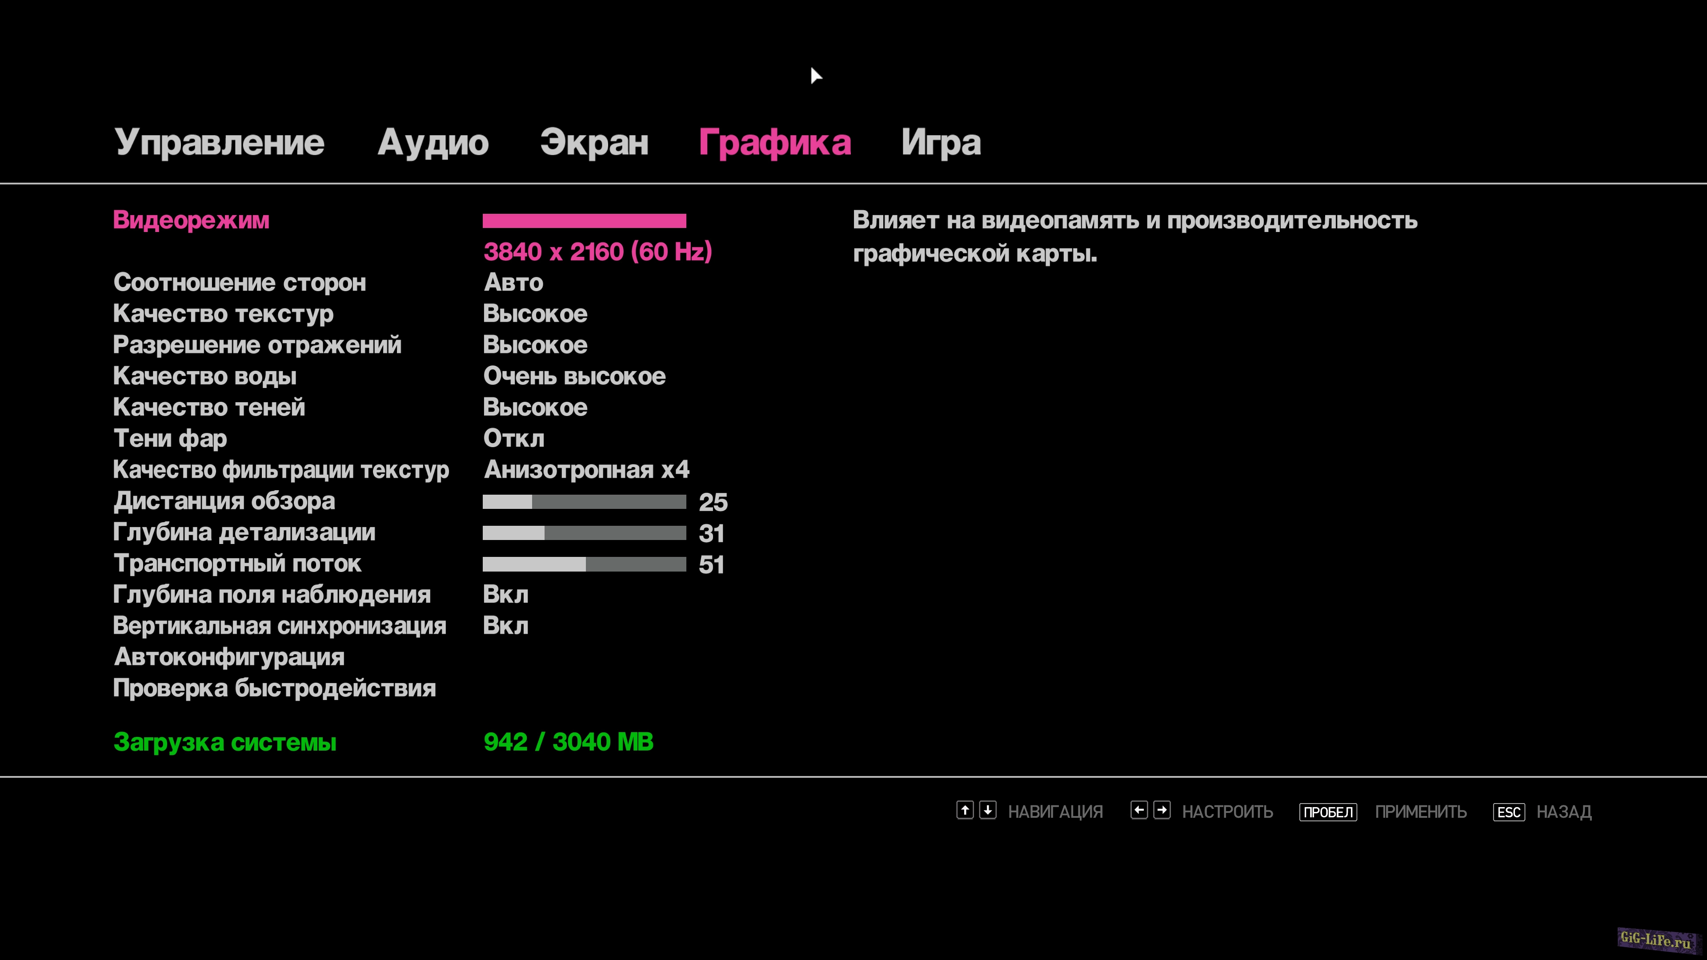Open the Управление tab
This screenshot has height=960, width=1707.
[x=219, y=142]
